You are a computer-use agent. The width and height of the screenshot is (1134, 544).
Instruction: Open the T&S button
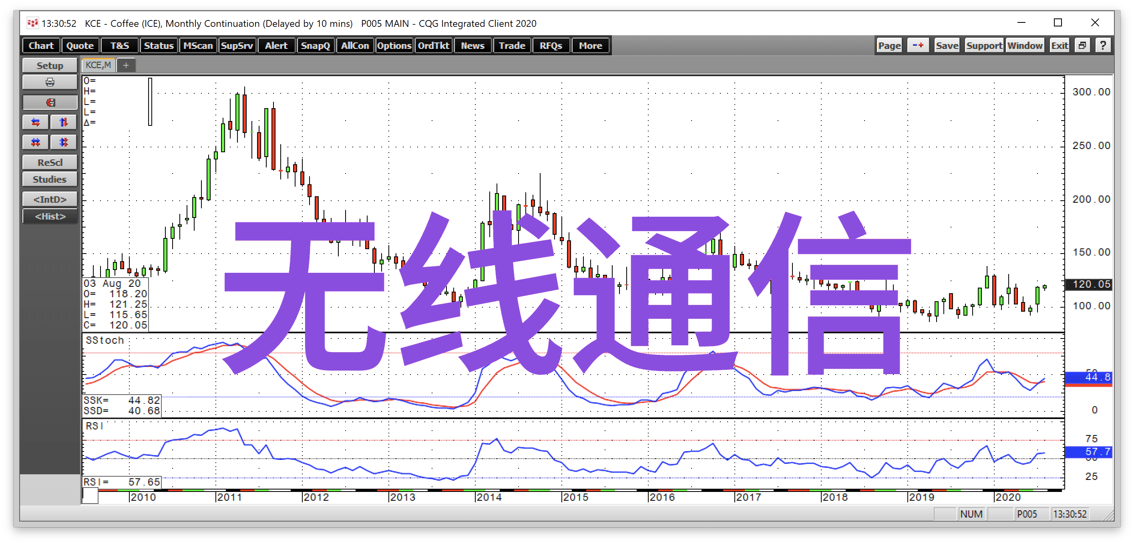point(119,45)
